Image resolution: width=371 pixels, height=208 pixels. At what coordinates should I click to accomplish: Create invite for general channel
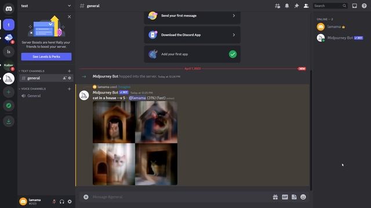pyautogui.click(x=64, y=78)
